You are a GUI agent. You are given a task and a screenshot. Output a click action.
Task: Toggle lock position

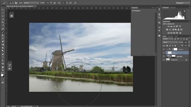[172, 45]
